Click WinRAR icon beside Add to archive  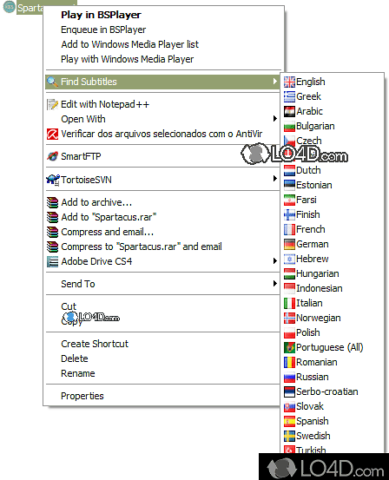pyautogui.click(x=52, y=202)
